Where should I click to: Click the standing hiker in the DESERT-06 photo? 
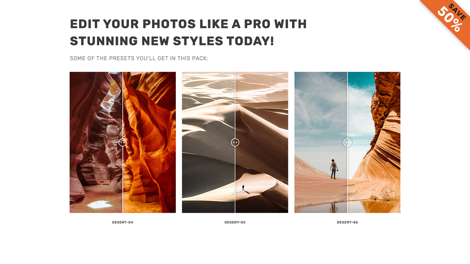click(x=333, y=169)
